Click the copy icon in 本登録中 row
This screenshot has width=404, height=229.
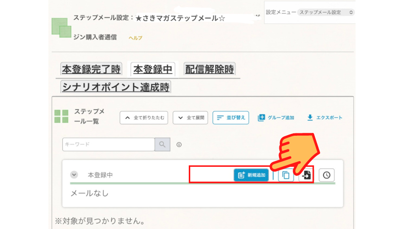pos(286,175)
